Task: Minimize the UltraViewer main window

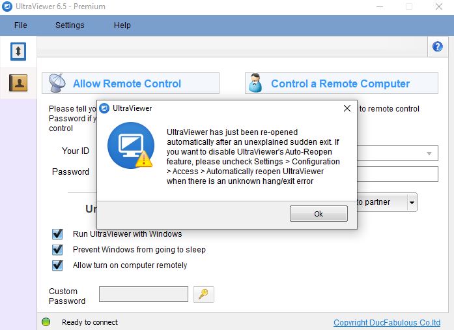Action: click(x=380, y=7)
